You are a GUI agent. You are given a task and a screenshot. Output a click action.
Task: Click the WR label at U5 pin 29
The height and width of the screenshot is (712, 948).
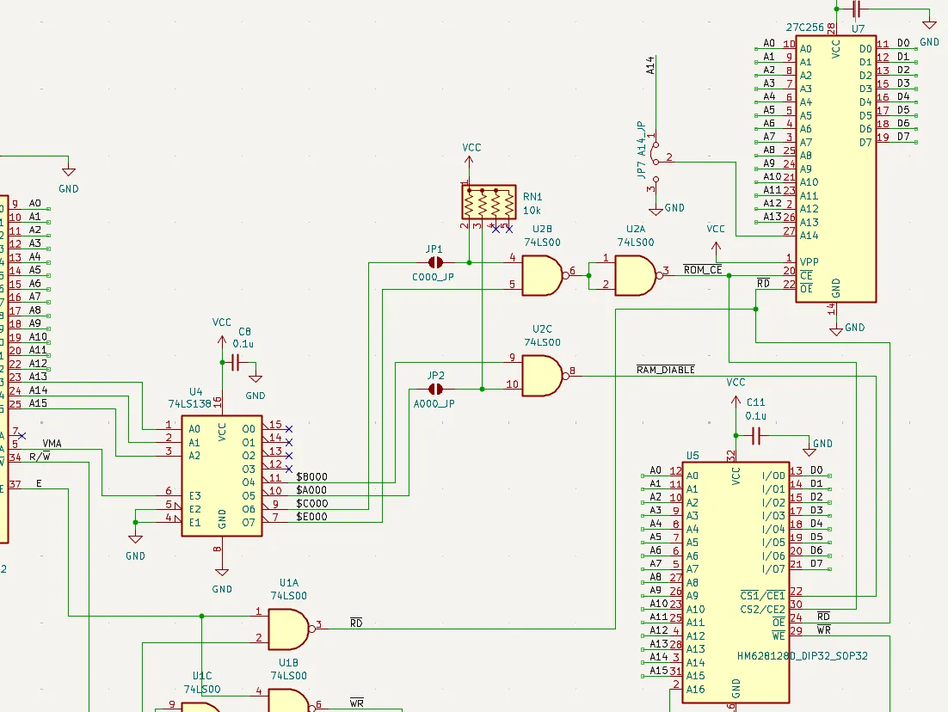tap(823, 629)
